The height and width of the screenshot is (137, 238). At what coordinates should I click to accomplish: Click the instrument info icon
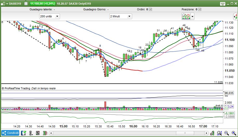(x=26, y=4)
